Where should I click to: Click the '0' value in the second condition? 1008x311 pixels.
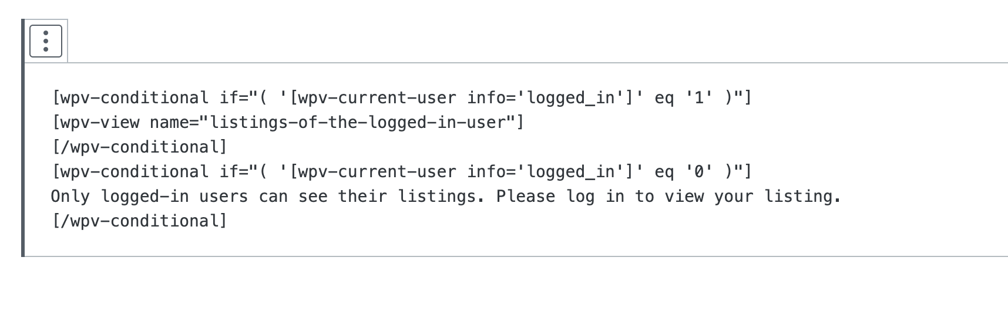point(699,171)
